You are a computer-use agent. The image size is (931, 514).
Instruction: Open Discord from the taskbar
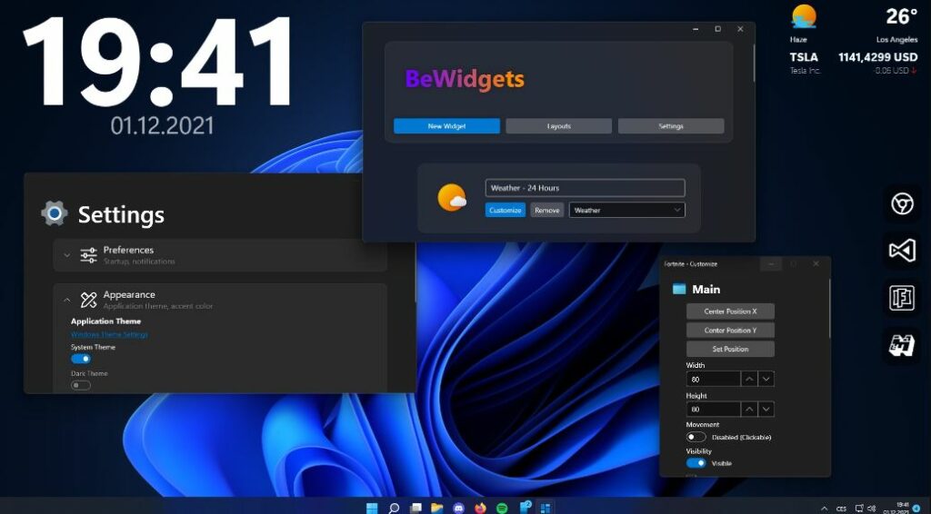point(458,508)
